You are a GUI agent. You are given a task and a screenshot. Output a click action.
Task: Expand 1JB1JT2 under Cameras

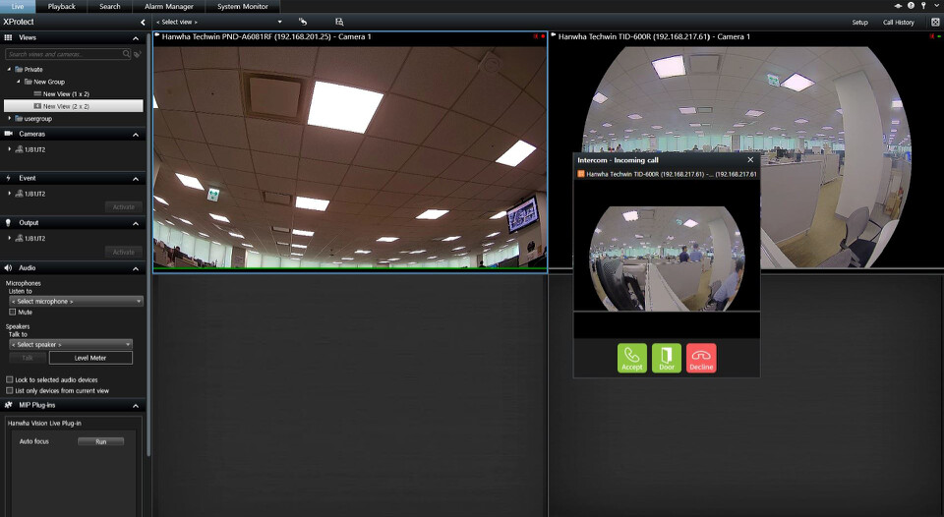(9, 149)
